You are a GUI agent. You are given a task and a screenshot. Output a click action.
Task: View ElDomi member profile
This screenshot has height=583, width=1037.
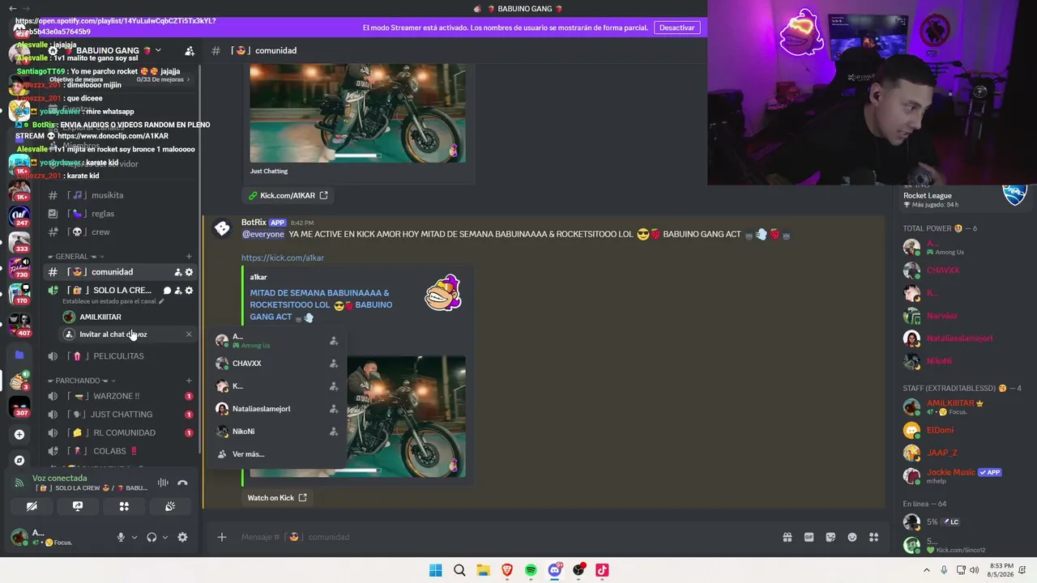940,430
